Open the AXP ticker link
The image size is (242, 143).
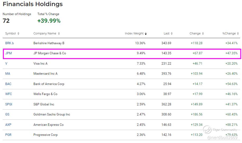(8, 125)
